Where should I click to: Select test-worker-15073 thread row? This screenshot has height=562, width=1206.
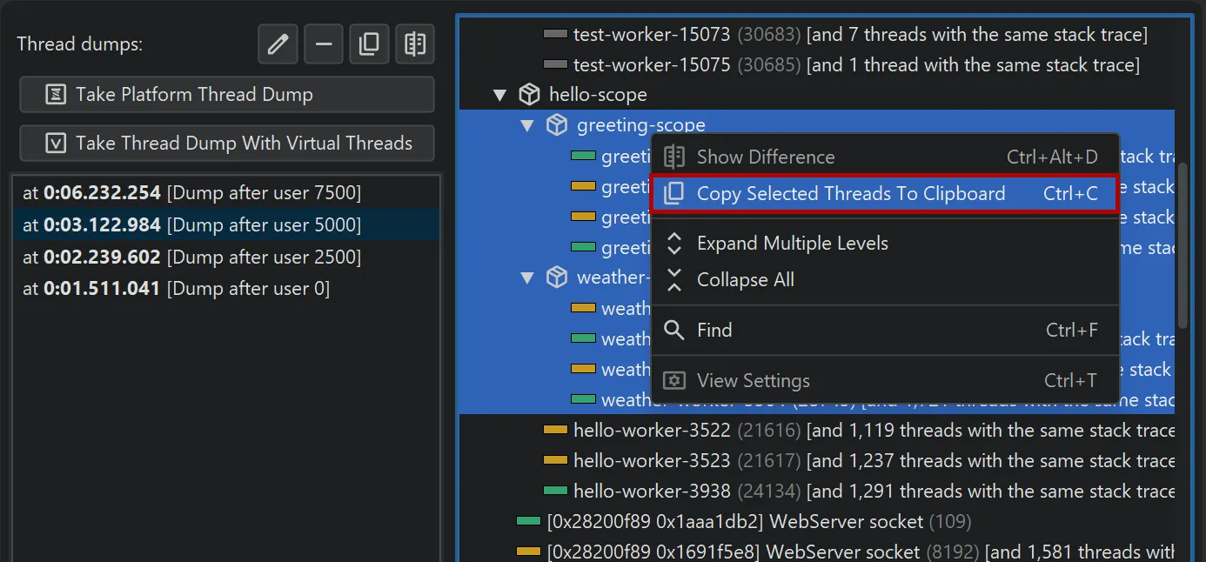pos(817,35)
